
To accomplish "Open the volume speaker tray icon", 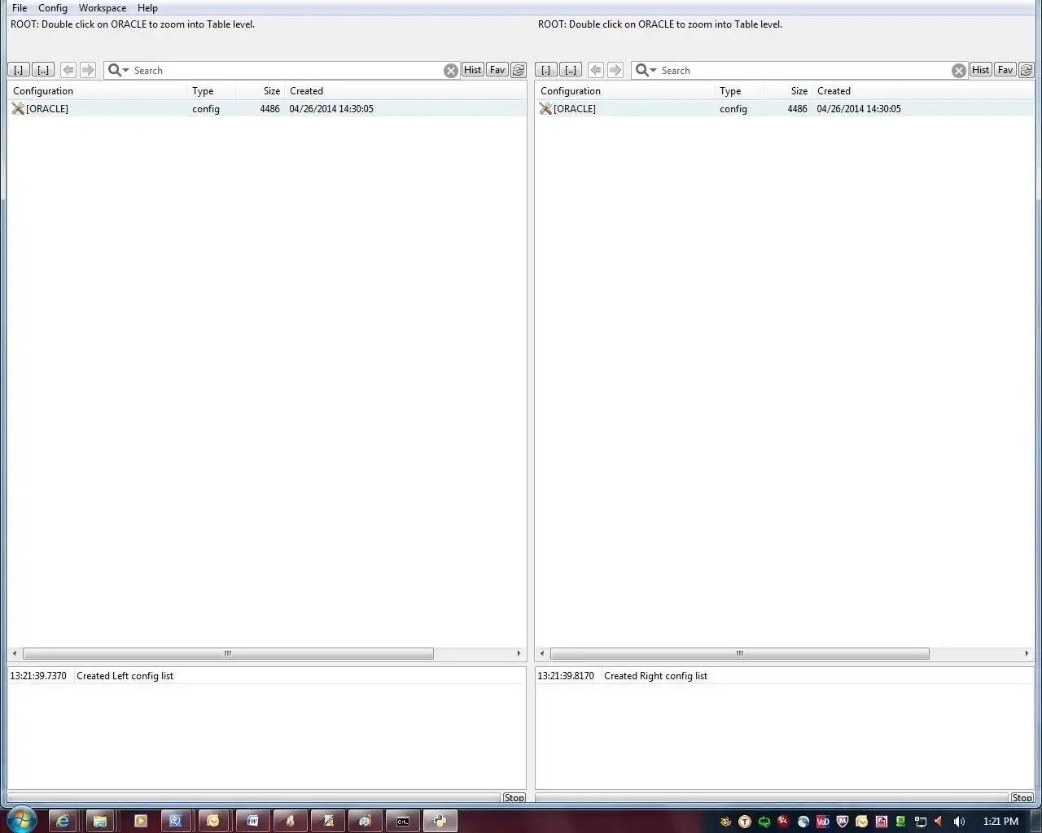I will [959, 822].
